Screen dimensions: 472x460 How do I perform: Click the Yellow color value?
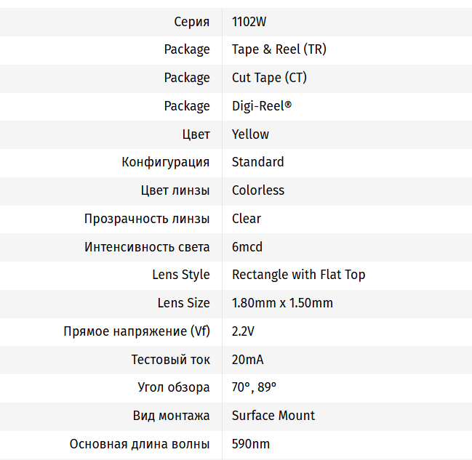tap(250, 134)
